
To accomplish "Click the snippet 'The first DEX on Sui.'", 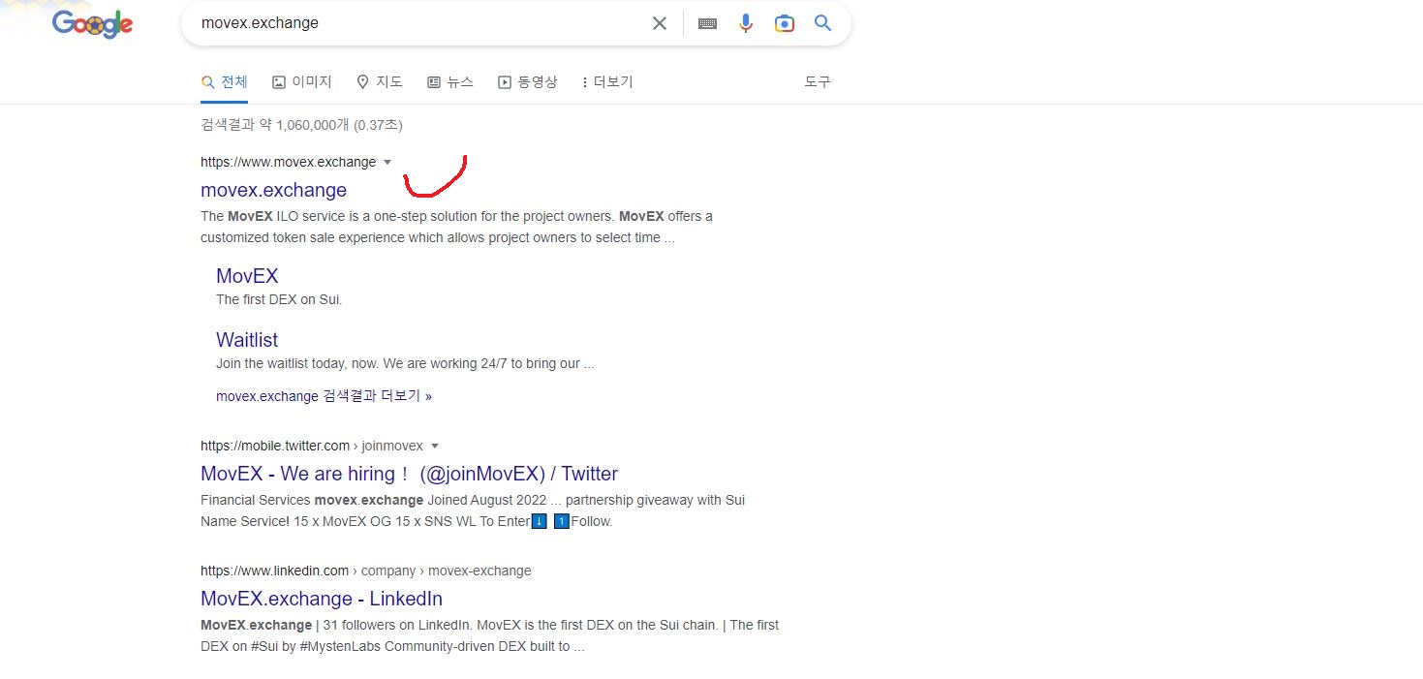I will coord(279,299).
